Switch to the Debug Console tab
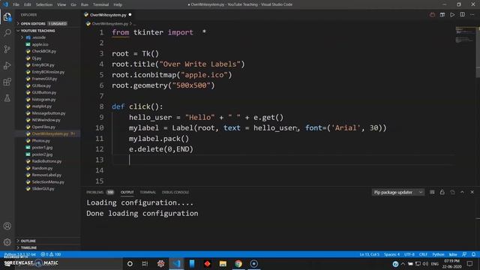This screenshot has width=480, height=270. 175,192
